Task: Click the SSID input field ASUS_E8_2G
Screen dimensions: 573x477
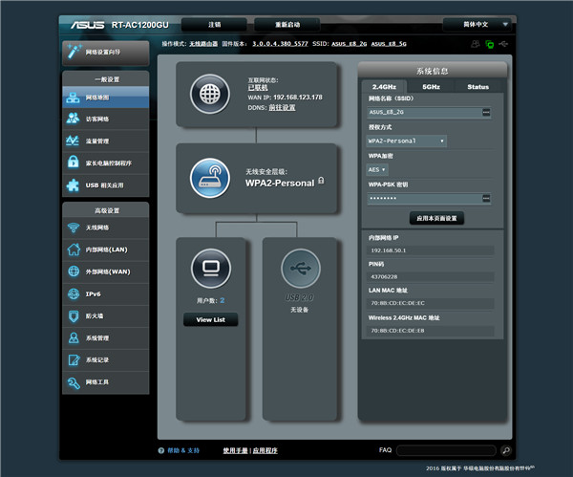Action: point(429,112)
